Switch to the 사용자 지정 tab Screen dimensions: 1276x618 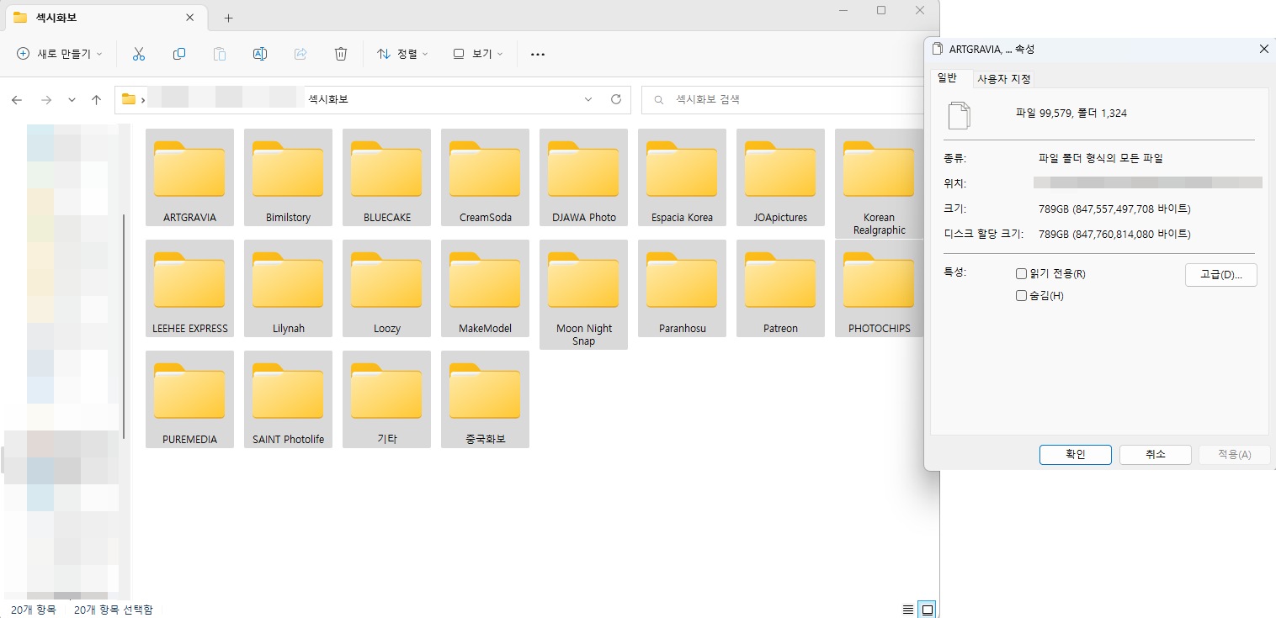click(1004, 79)
